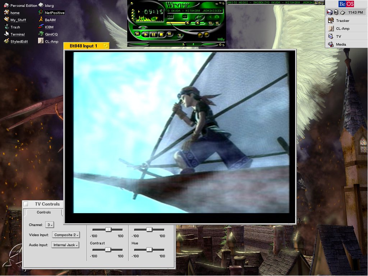This screenshot has height=276, width=368.
Task: Click the 128 bitrate readout in the player
Action: pos(170,17)
